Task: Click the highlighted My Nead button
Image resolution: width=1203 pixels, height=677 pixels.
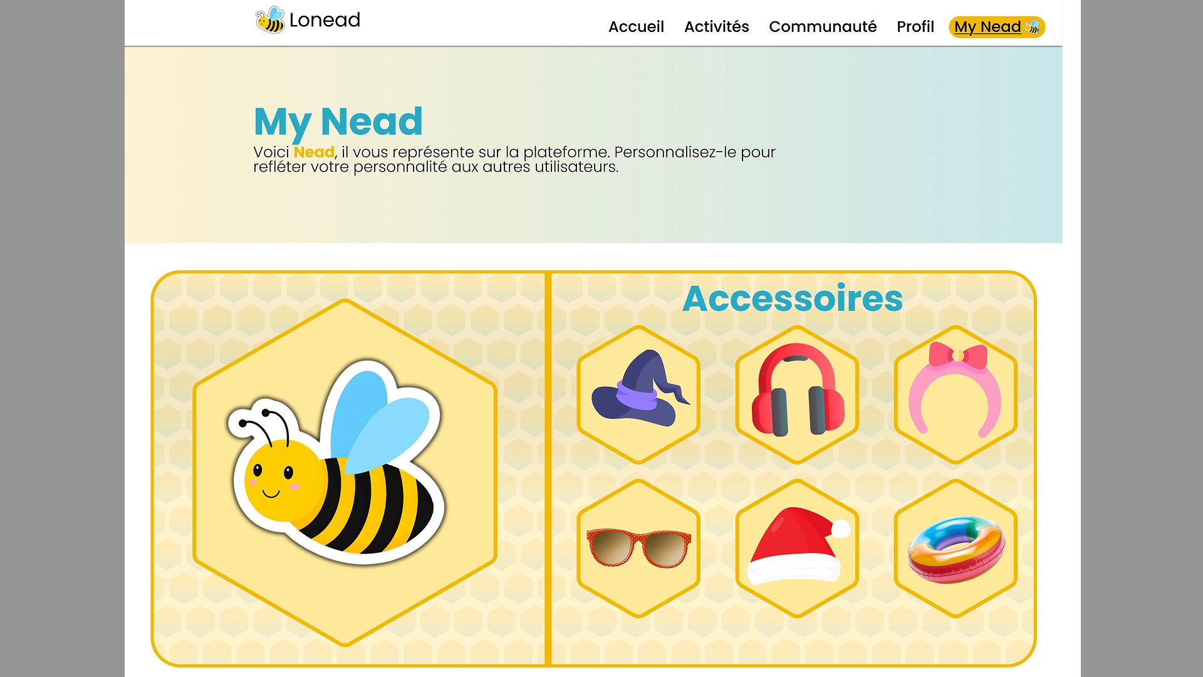Action: click(987, 27)
